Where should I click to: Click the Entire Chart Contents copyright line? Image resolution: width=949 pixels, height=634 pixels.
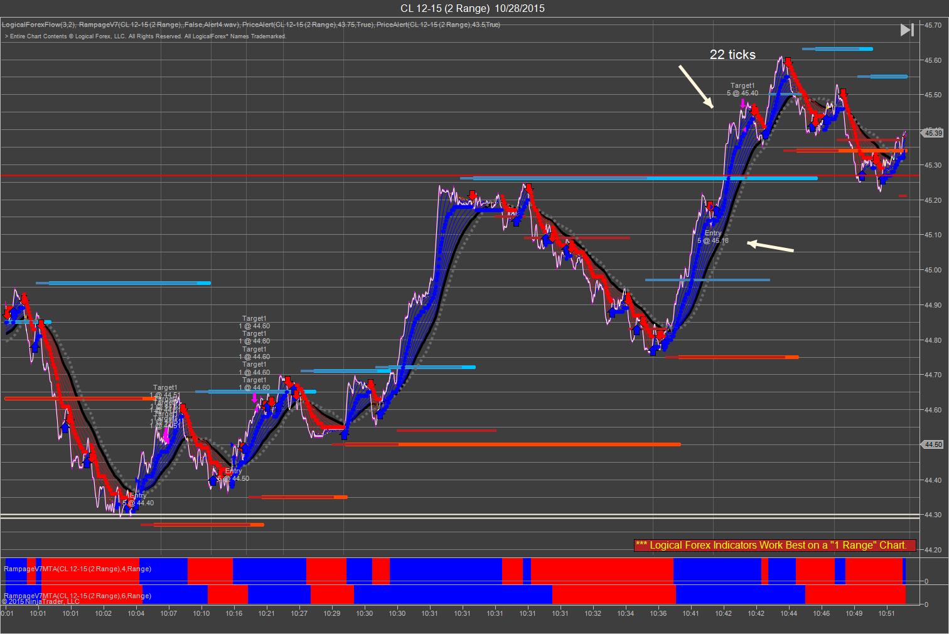coord(146,36)
